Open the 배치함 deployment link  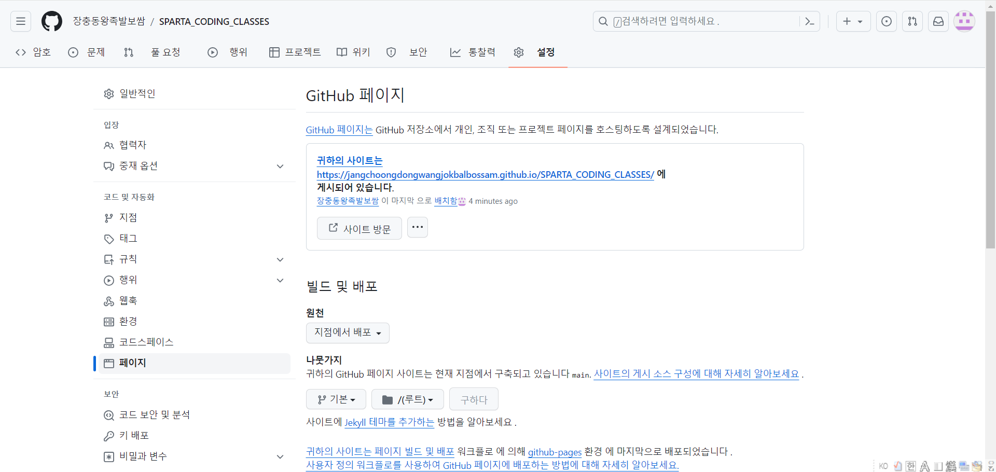(x=446, y=201)
